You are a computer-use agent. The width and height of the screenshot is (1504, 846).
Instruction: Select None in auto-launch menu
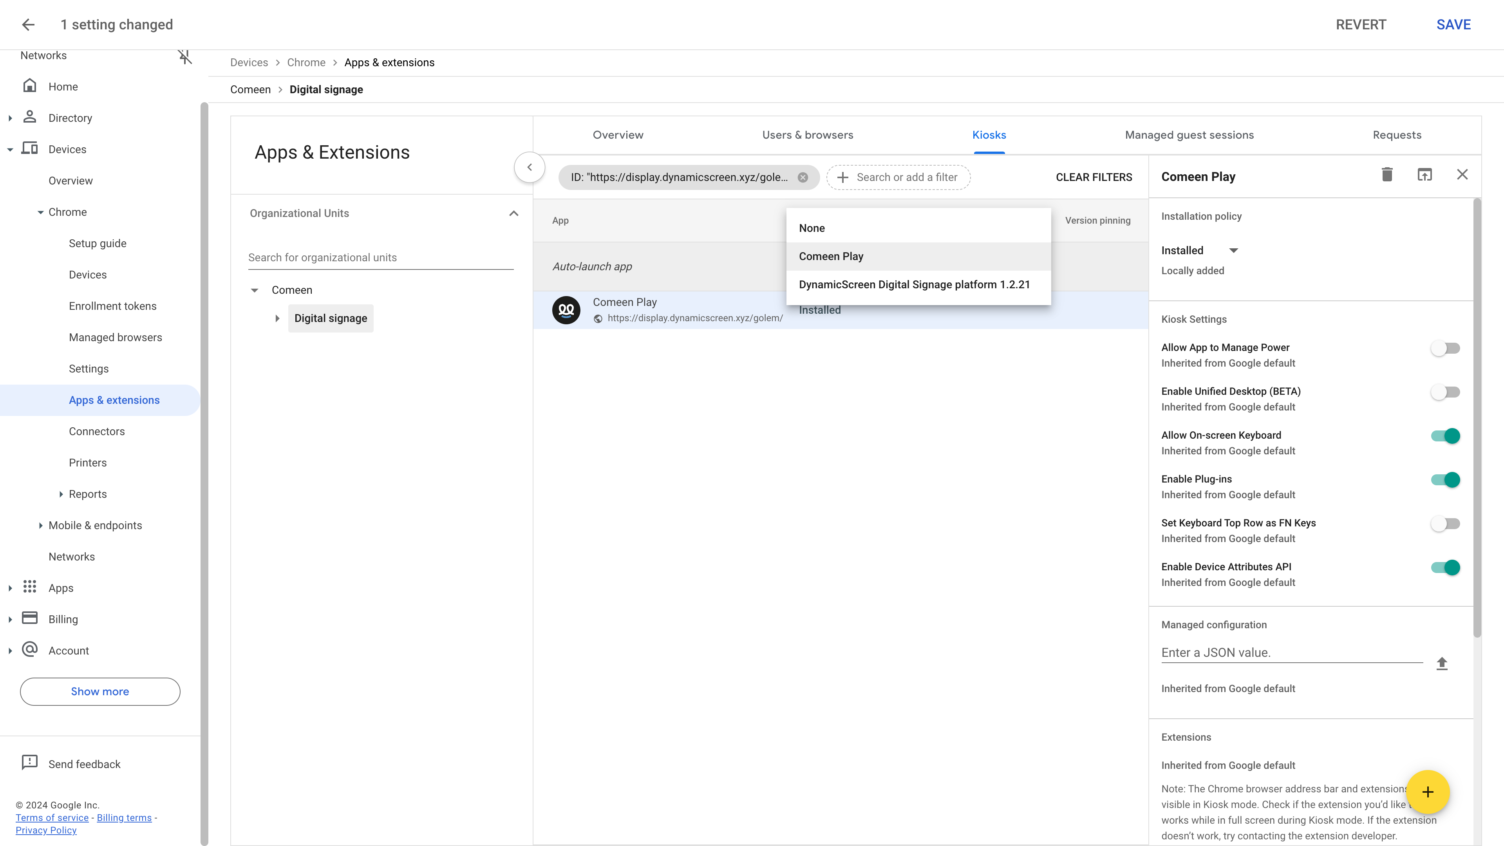pos(918,228)
